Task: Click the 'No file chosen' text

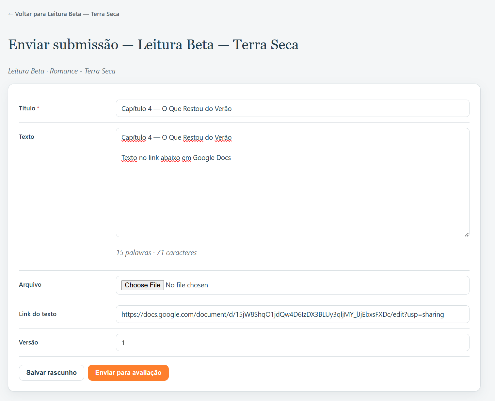Action: 187,285
